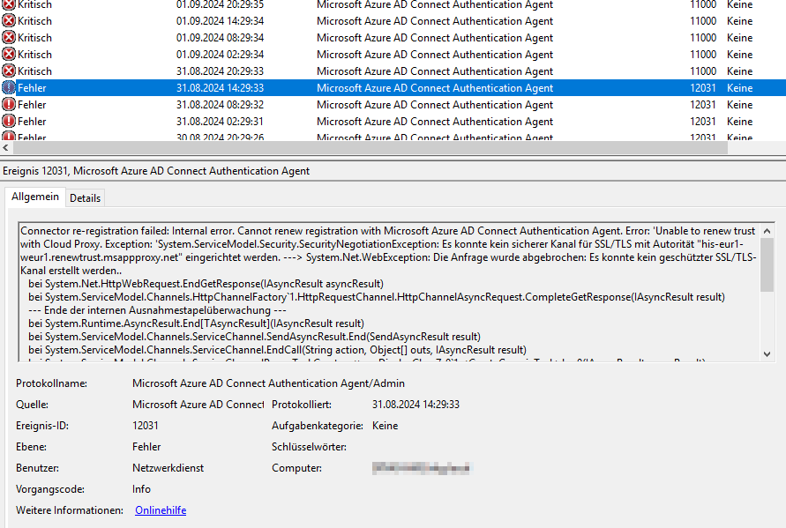The height and width of the screenshot is (528, 786).
Task: Click the source name in the 01.09.2024 14:29:34 row
Action: pyautogui.click(x=435, y=21)
